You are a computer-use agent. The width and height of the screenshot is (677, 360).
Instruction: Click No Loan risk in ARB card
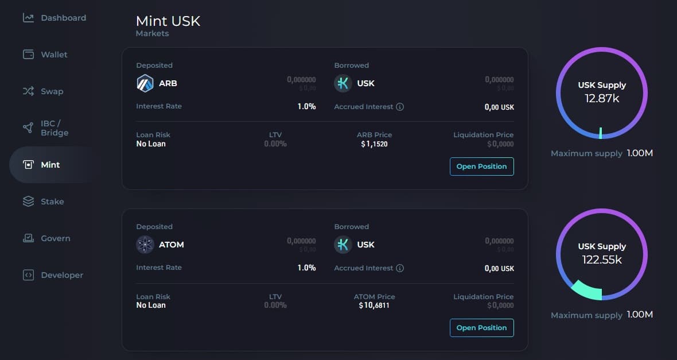click(151, 144)
